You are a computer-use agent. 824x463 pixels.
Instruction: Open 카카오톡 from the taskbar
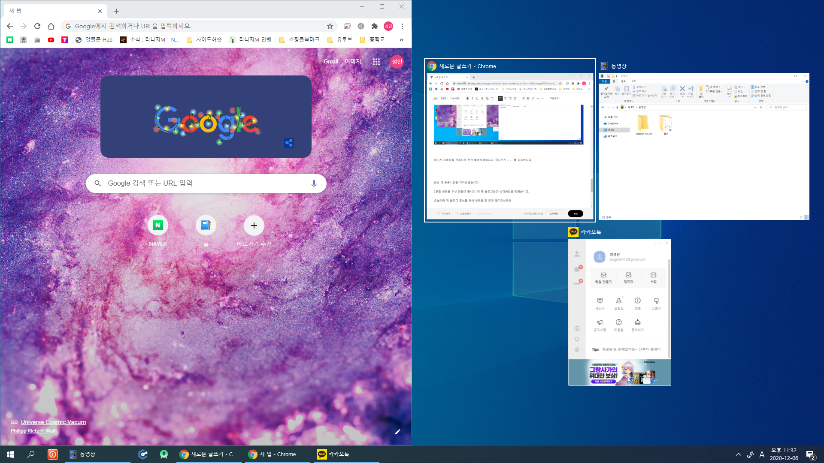click(334, 454)
